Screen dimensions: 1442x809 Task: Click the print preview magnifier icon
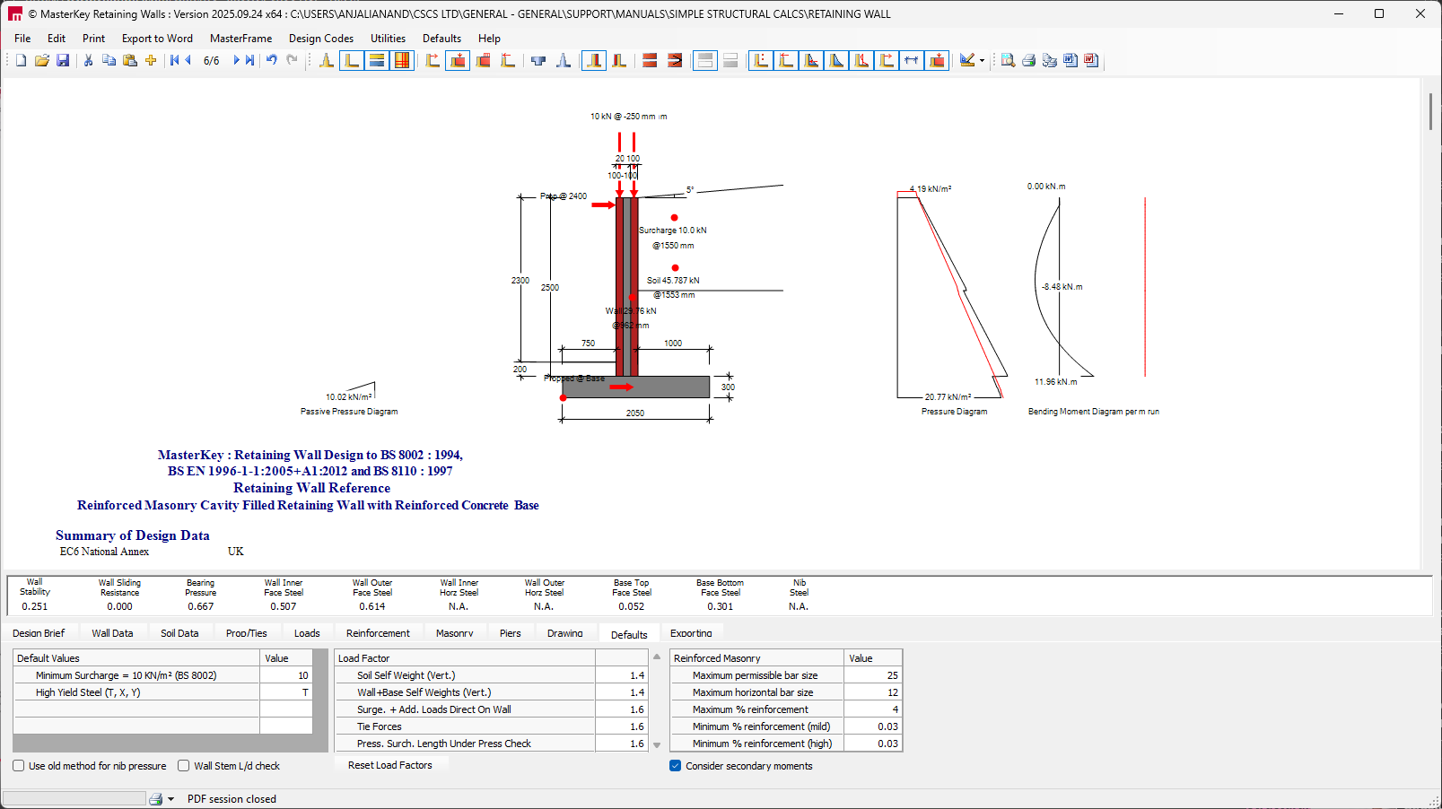point(1008,60)
